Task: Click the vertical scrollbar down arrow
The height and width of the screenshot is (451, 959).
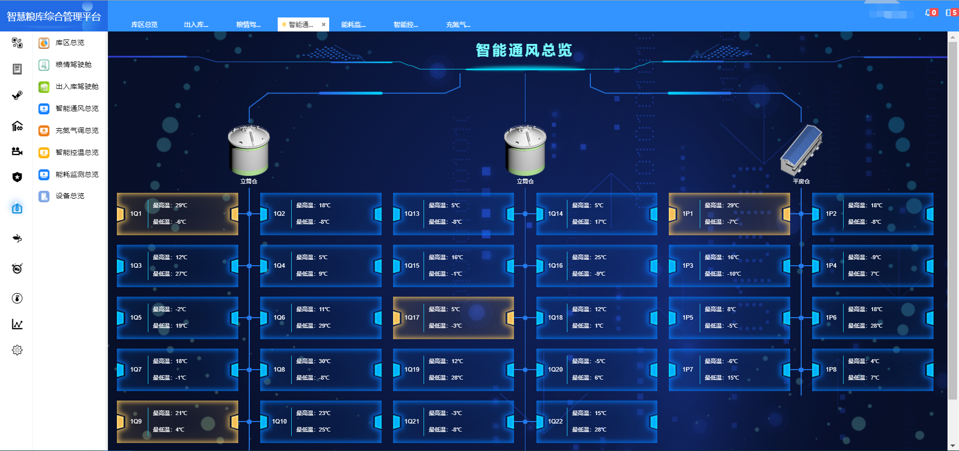Action: [953, 446]
